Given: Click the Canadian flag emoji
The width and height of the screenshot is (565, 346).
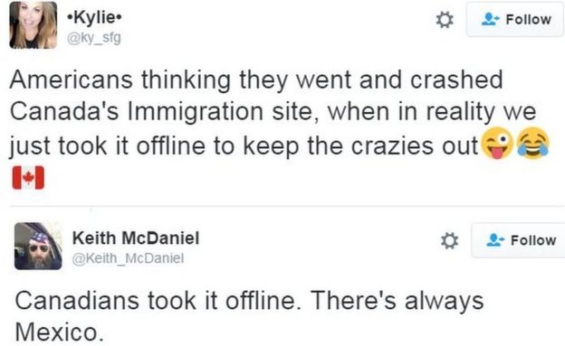Looking at the screenshot, I should tap(28, 178).
